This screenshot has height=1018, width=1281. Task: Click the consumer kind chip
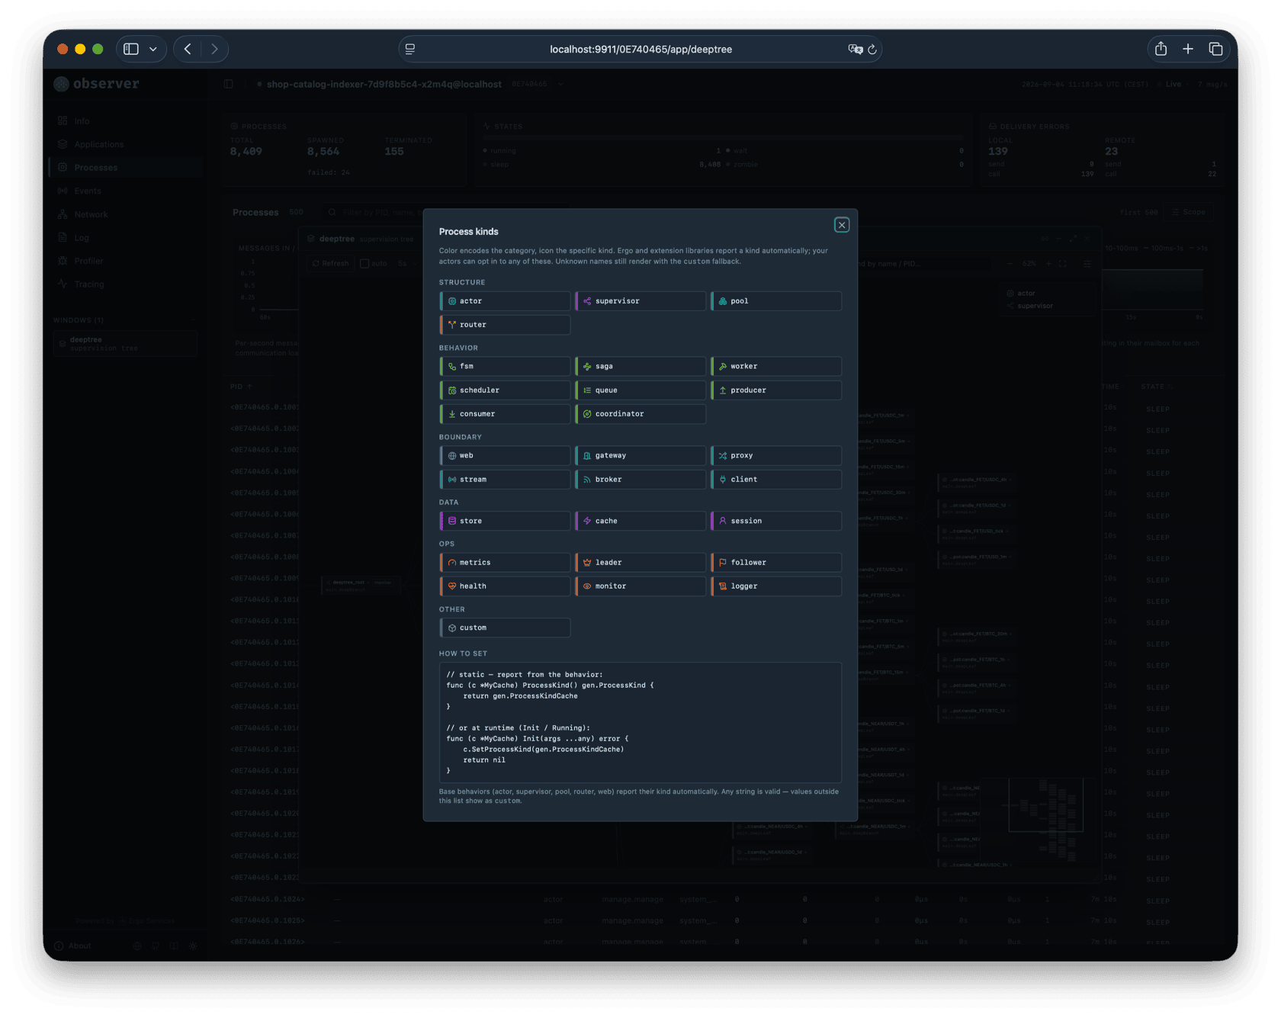505,414
